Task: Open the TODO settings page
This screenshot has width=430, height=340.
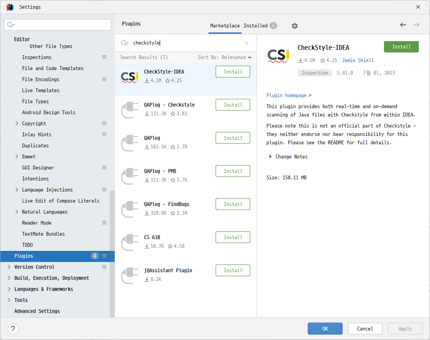Action: click(x=27, y=245)
